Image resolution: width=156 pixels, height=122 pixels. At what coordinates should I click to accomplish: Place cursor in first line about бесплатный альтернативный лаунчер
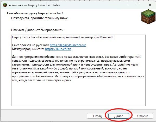coord(63,37)
